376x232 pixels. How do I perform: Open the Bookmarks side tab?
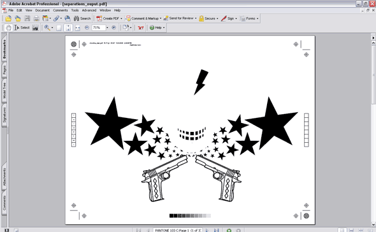pyautogui.click(x=4, y=49)
